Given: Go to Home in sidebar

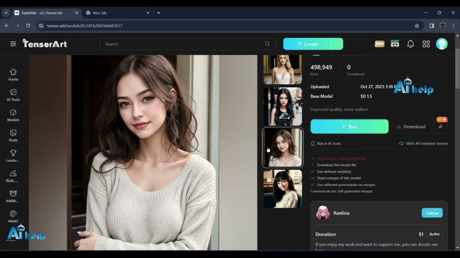Looking at the screenshot, I should [x=13, y=75].
